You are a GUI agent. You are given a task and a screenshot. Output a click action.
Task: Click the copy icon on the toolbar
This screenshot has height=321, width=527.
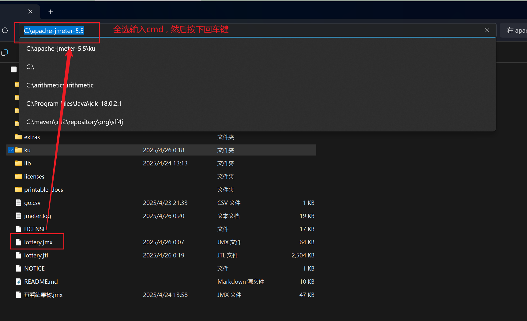point(5,53)
